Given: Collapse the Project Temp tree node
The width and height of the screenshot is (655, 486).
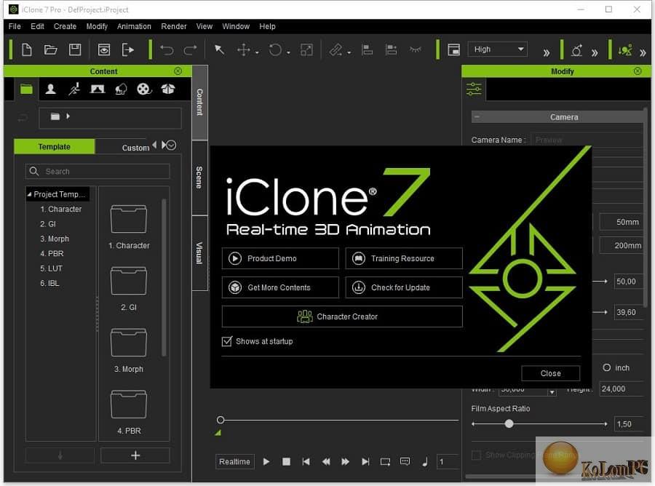Looking at the screenshot, I should [x=29, y=194].
